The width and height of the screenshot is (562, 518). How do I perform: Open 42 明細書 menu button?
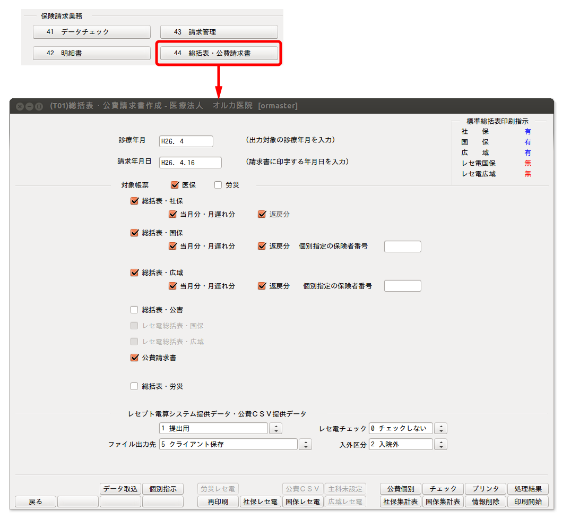92,53
